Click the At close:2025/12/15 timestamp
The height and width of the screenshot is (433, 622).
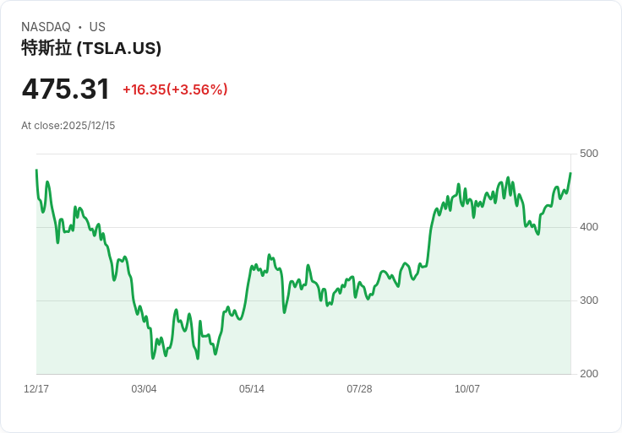[68, 126]
